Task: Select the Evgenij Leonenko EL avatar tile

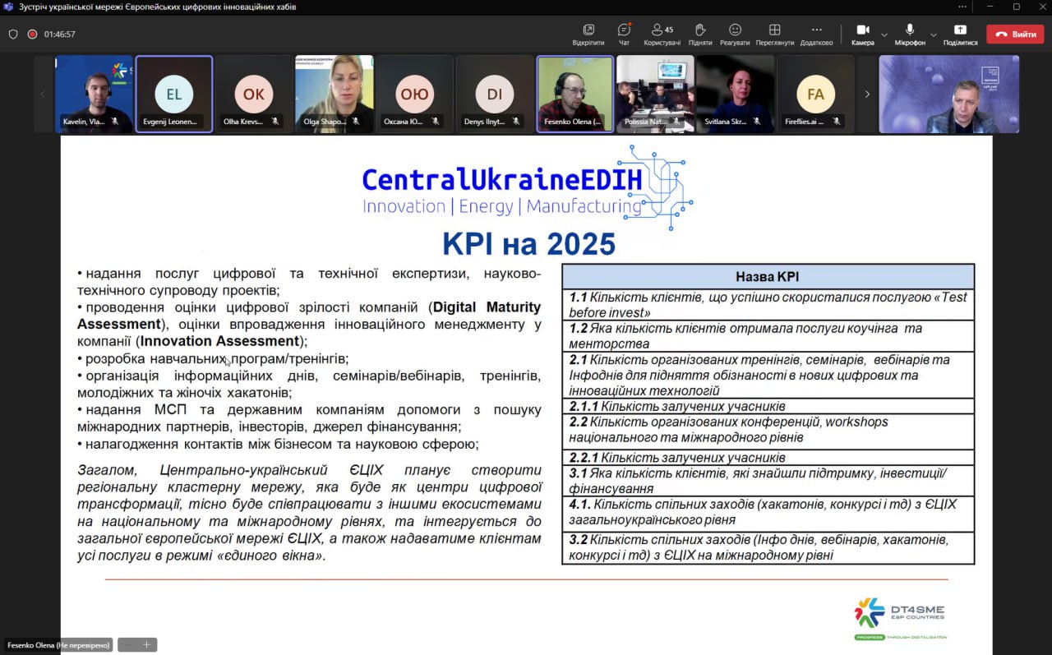Action: pos(174,94)
